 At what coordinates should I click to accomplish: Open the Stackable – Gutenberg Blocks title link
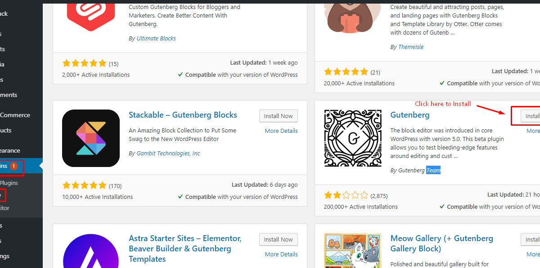pos(183,115)
